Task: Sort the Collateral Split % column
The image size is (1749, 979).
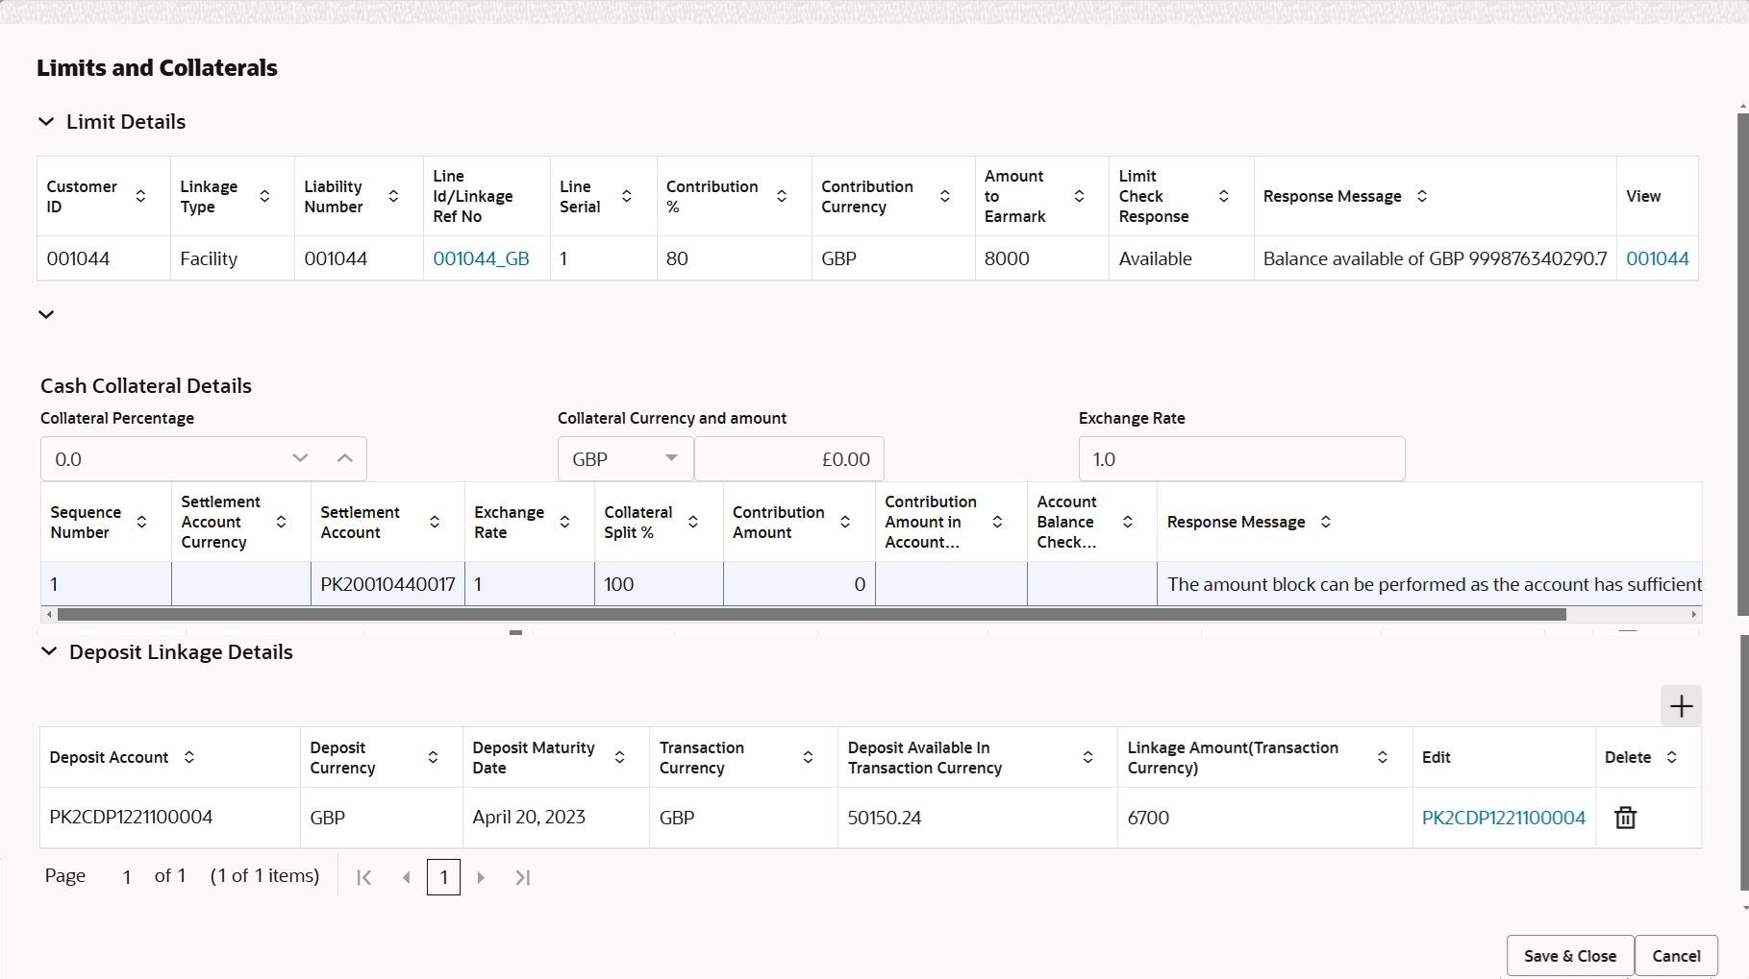Action: pos(693,522)
